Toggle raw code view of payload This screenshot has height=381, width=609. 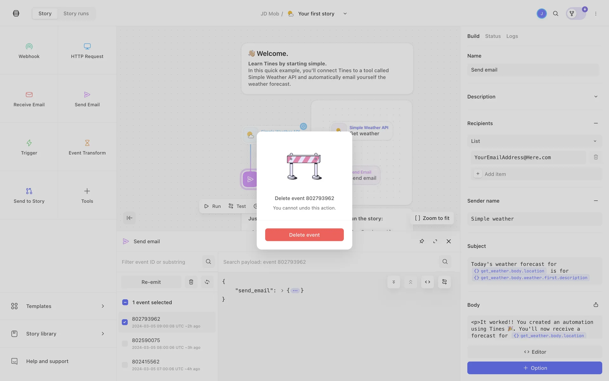427,282
